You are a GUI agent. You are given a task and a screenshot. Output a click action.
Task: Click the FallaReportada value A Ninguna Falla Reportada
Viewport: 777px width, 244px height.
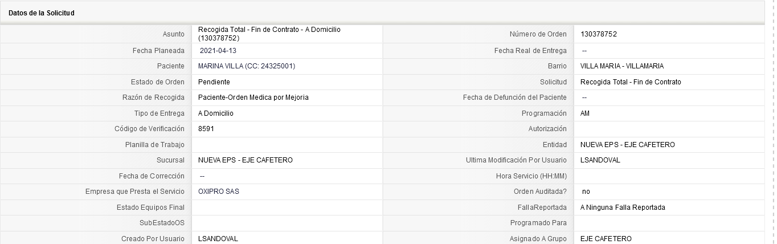pyautogui.click(x=623, y=208)
